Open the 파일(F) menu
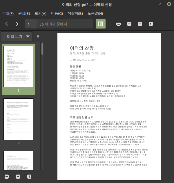The width and height of the screenshot is (174, 183). [8, 14]
